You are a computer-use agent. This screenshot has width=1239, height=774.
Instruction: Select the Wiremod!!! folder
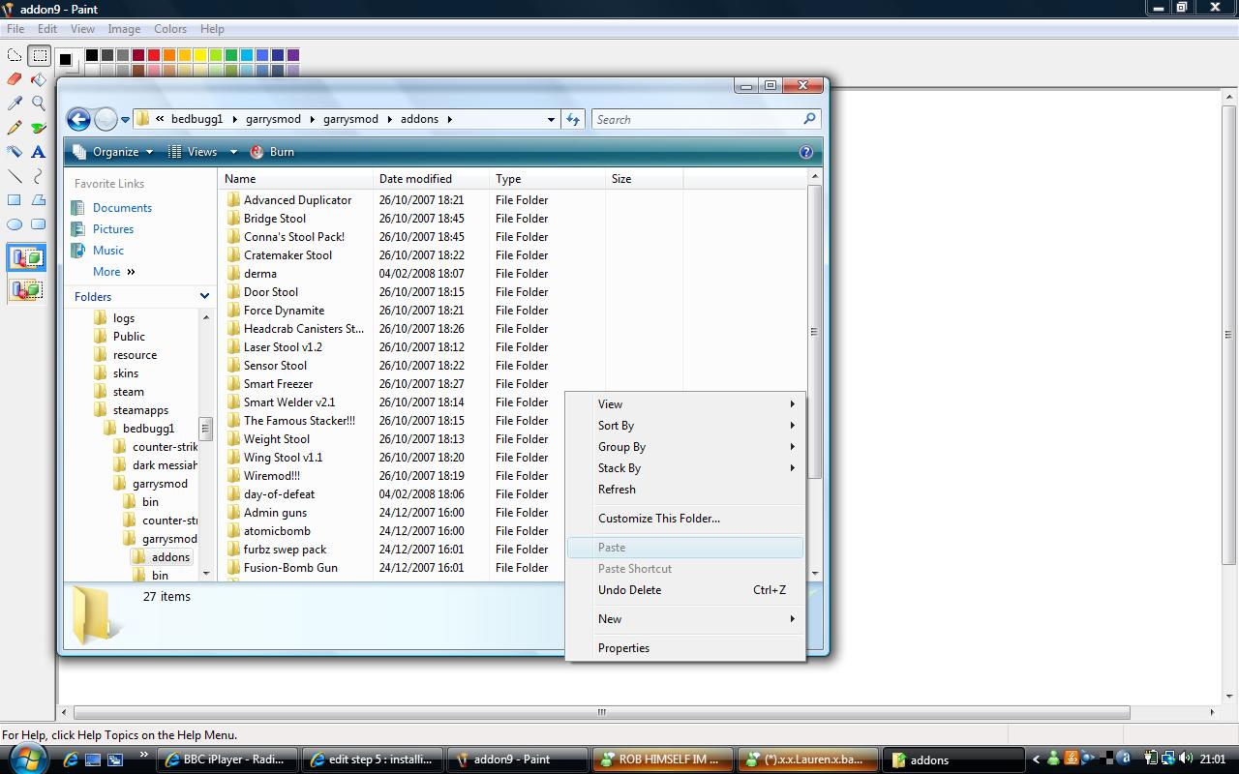(272, 476)
